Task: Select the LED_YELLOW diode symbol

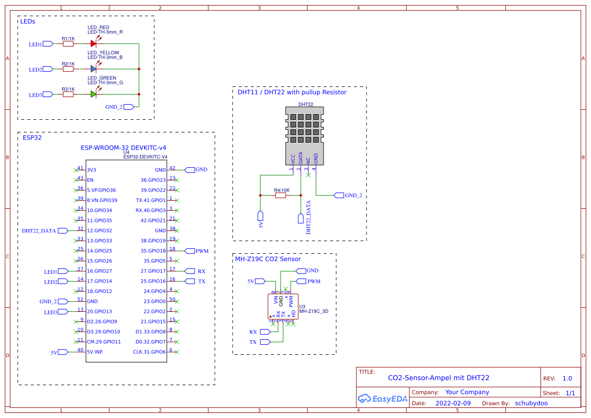Action: point(94,69)
